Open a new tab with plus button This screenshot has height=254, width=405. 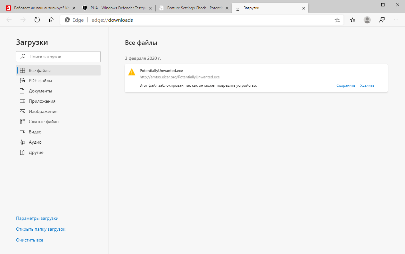point(314,8)
